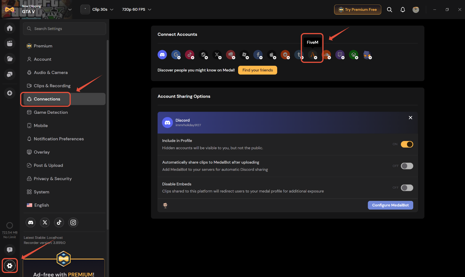Image resolution: width=465 pixels, height=277 pixels.
Task: Connect a Google account
Action: 176,55
